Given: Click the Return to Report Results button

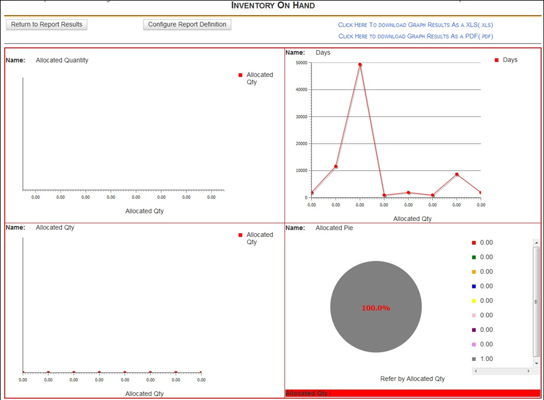Looking at the screenshot, I should 46,25.
